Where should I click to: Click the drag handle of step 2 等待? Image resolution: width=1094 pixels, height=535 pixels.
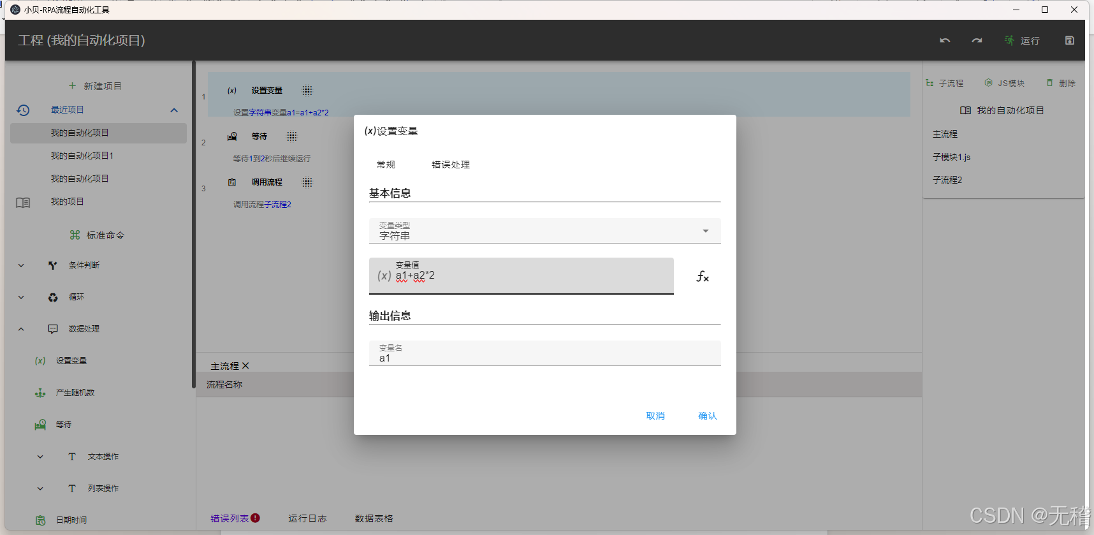coord(292,136)
